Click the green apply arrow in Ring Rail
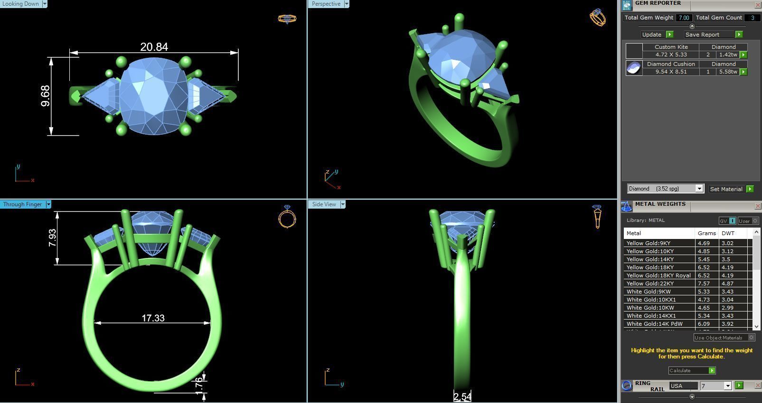 [x=739, y=385]
